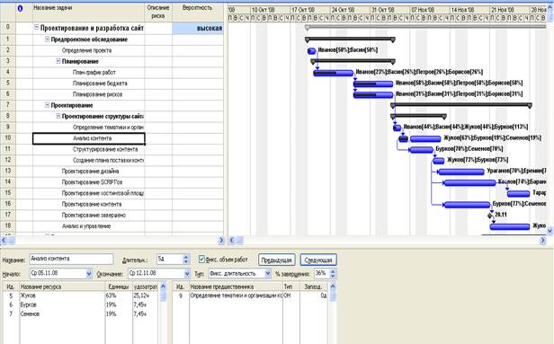Select the 'Проектирование контента' task
The image size is (554, 344).
click(x=92, y=204)
